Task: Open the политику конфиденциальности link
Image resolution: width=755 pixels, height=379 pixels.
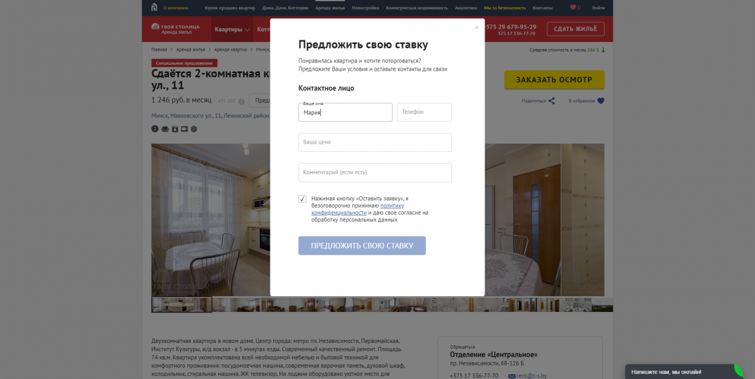Action: [358, 209]
